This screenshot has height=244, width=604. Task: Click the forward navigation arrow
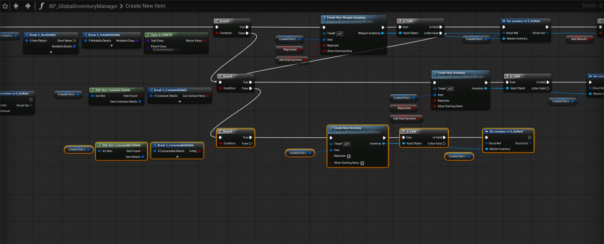coord(28,6)
